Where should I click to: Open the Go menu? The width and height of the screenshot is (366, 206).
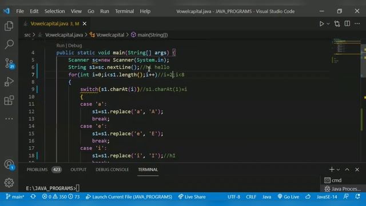91,11
